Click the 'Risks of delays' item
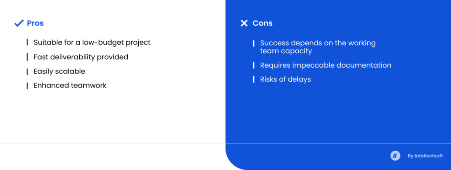 (x=285, y=80)
